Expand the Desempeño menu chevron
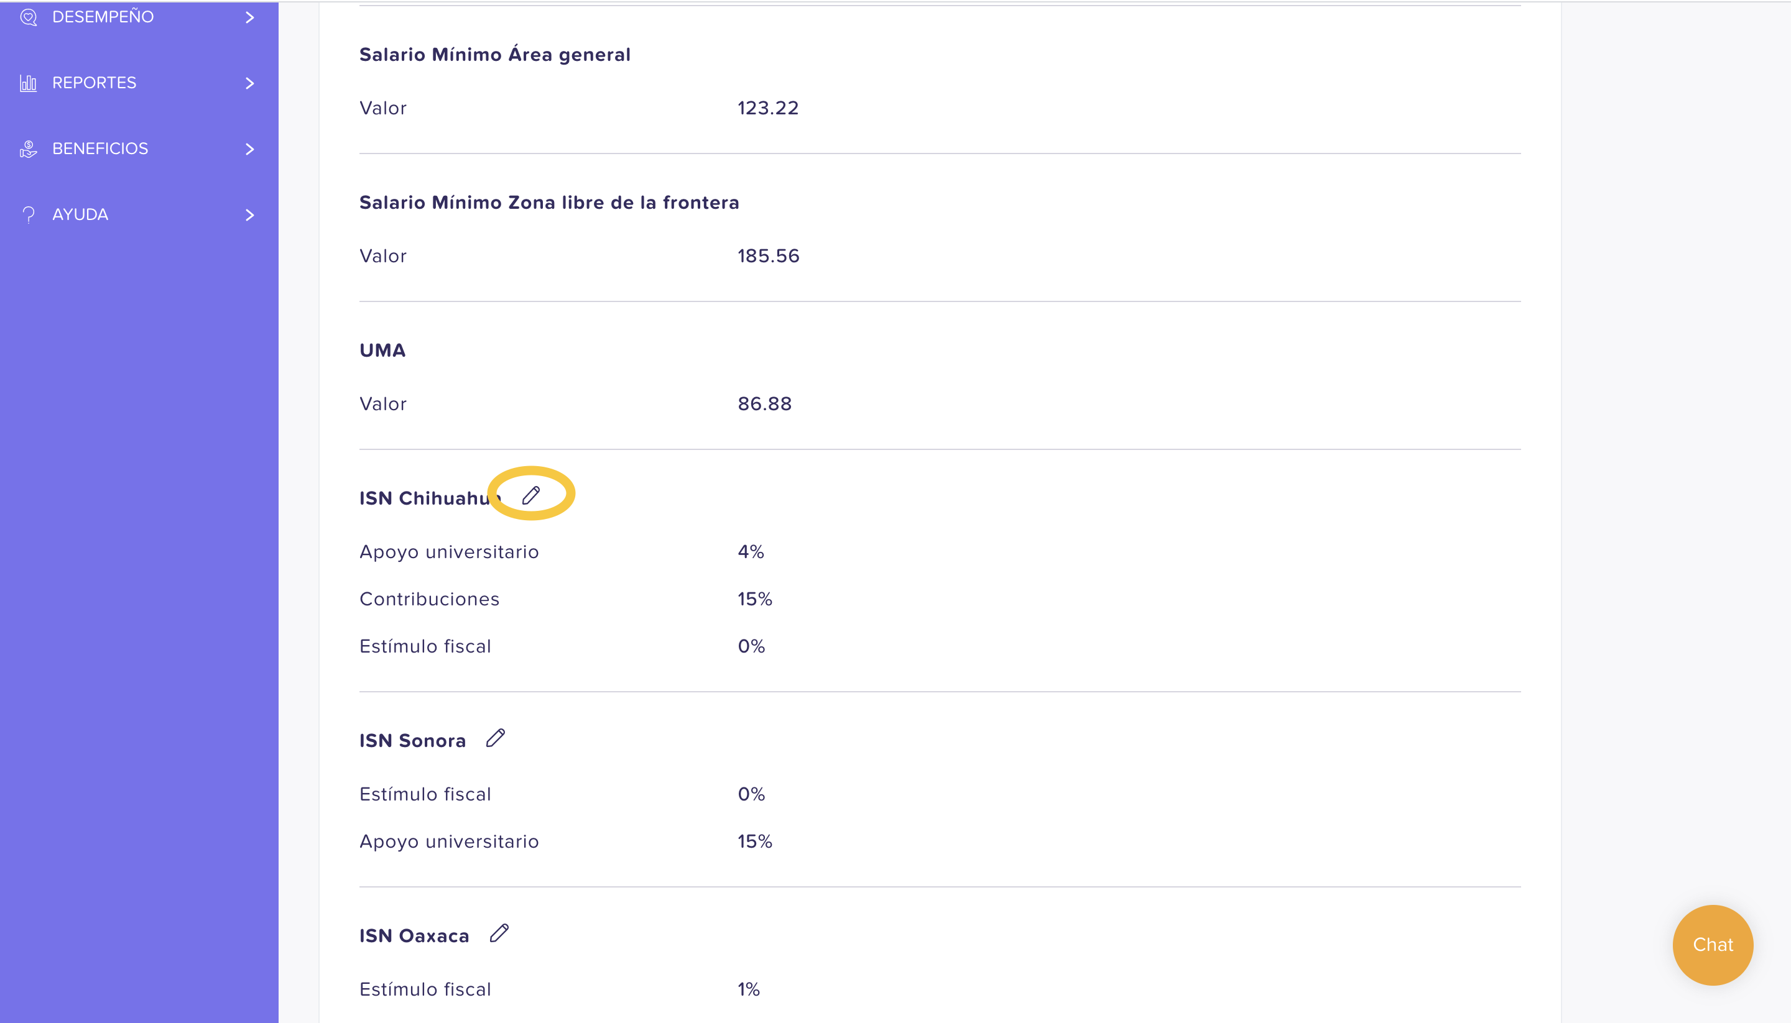 point(249,17)
